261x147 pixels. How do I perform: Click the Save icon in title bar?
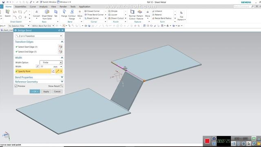click(x=3, y=2)
